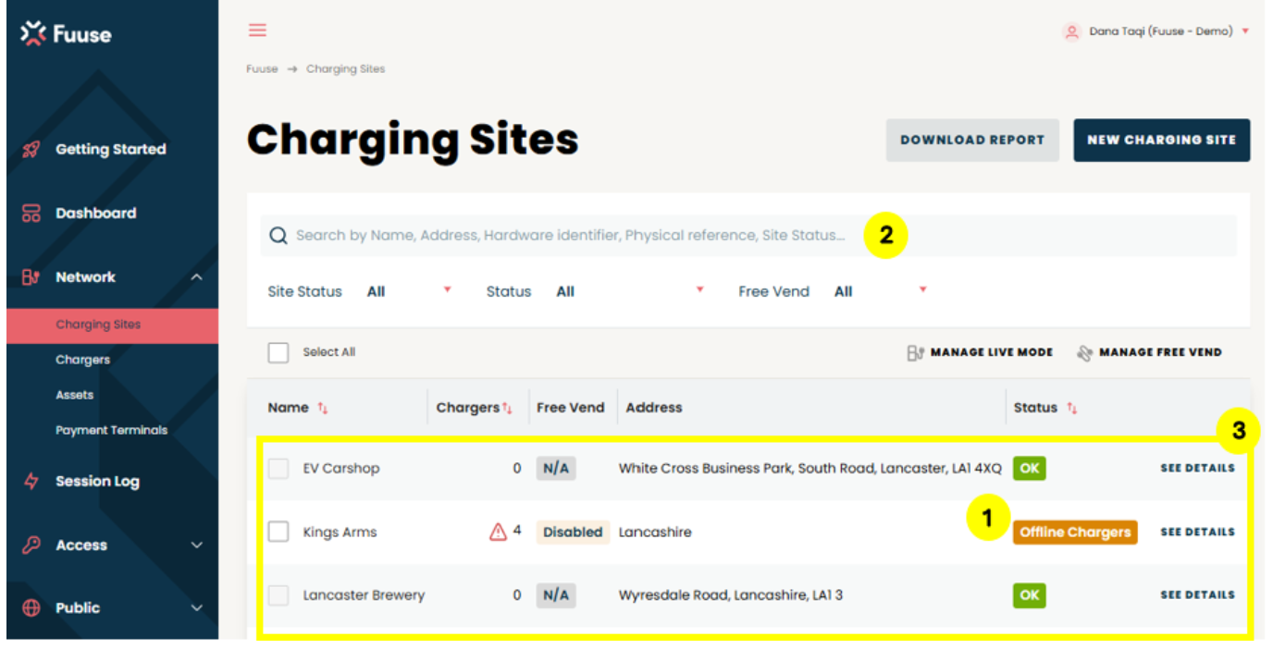Click the Dashboard icon in sidebar
This screenshot has height=649, width=1273.
tap(31, 214)
